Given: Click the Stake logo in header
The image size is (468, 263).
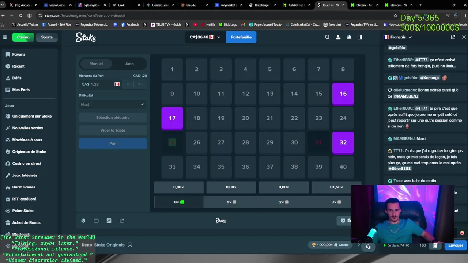Looking at the screenshot, I should point(86,37).
